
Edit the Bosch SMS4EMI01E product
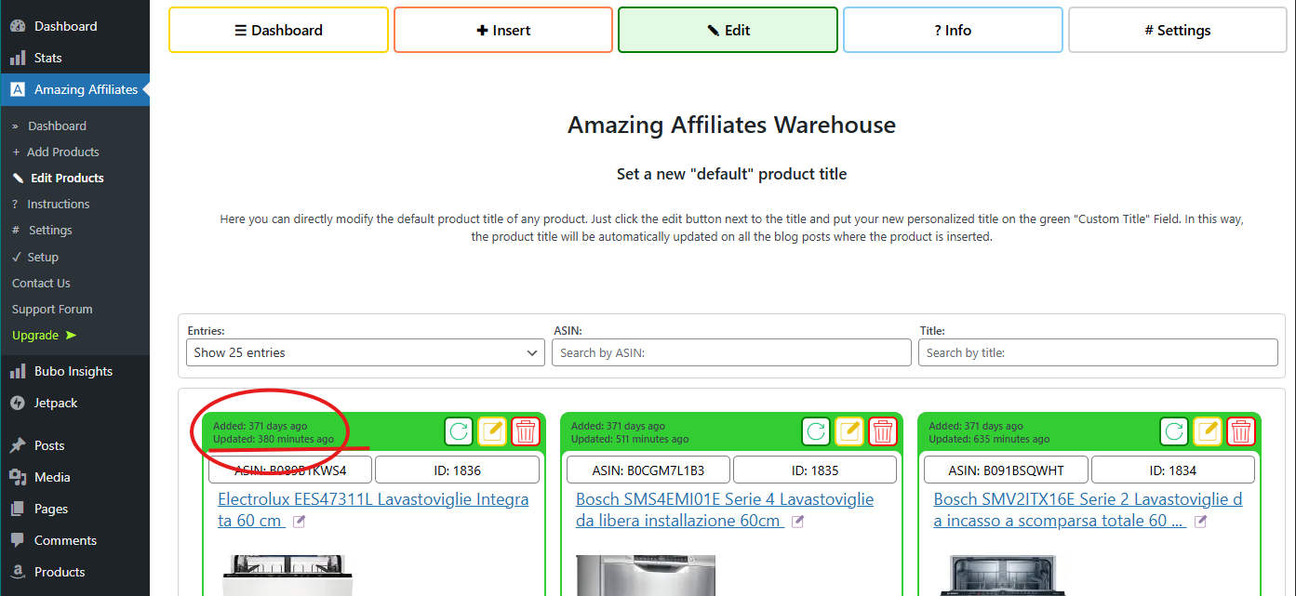850,431
